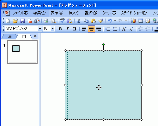The height and width of the screenshot is (126, 158).
Task: Open the Permission restricted access icon
Action: tap(30, 21)
